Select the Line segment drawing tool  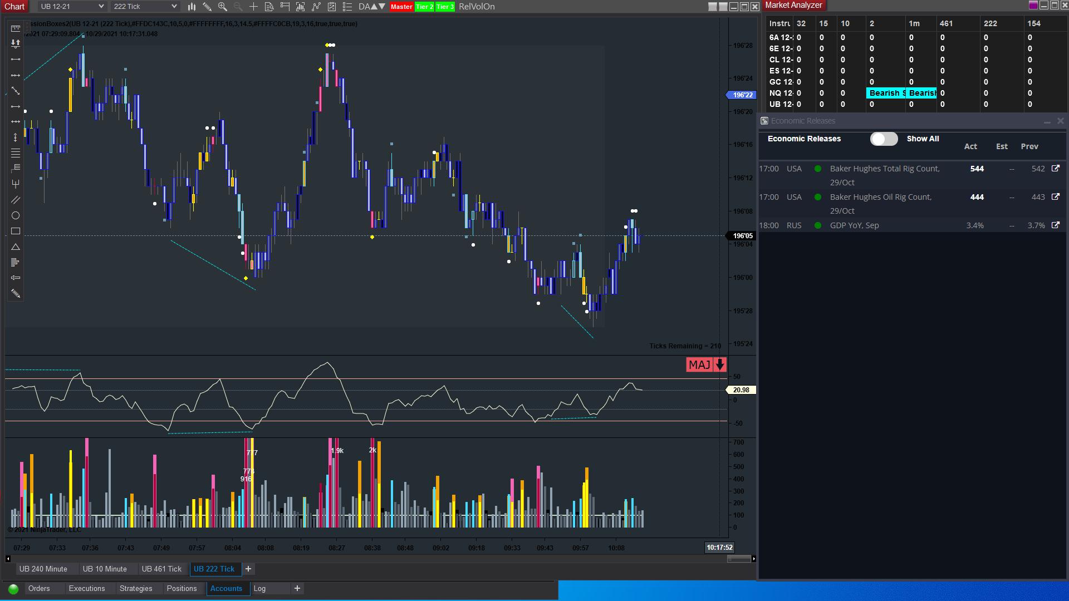click(x=16, y=59)
